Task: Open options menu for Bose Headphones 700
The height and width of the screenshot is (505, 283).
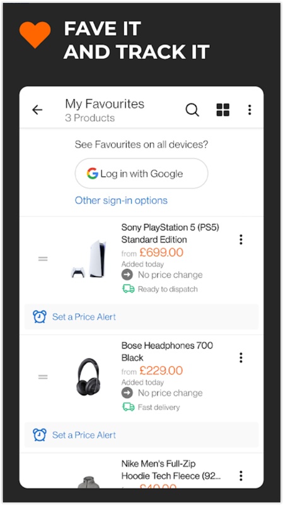Action: pos(241,357)
